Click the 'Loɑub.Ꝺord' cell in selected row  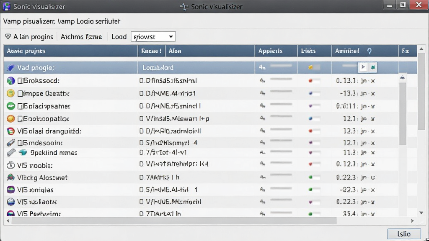196,67
